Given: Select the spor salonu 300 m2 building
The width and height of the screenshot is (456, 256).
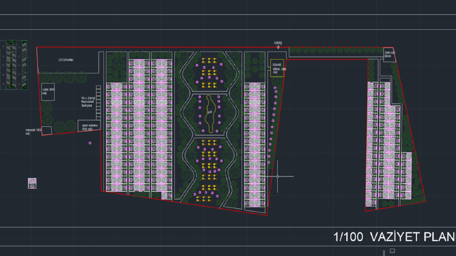Looking at the screenshot, I should point(89,126).
